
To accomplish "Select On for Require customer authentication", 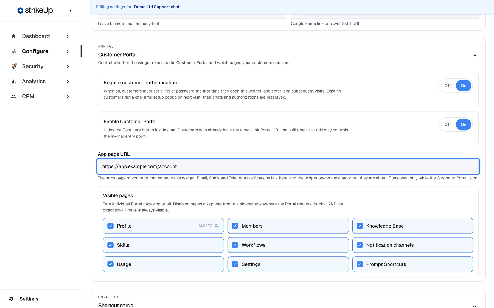I will (x=463, y=85).
